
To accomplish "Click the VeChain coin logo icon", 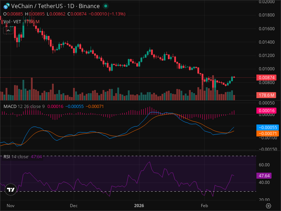I will pos(7,6).
